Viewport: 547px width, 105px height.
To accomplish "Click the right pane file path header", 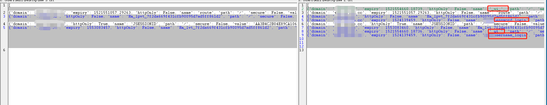I will (x=326, y=1).
